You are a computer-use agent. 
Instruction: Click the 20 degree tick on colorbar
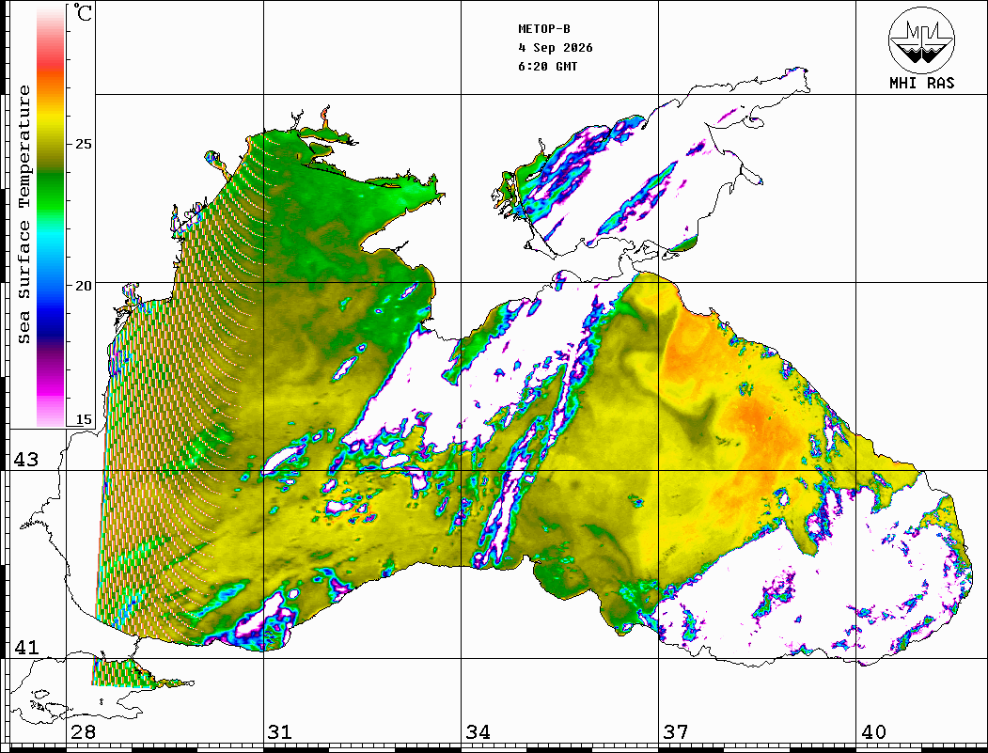(x=83, y=286)
